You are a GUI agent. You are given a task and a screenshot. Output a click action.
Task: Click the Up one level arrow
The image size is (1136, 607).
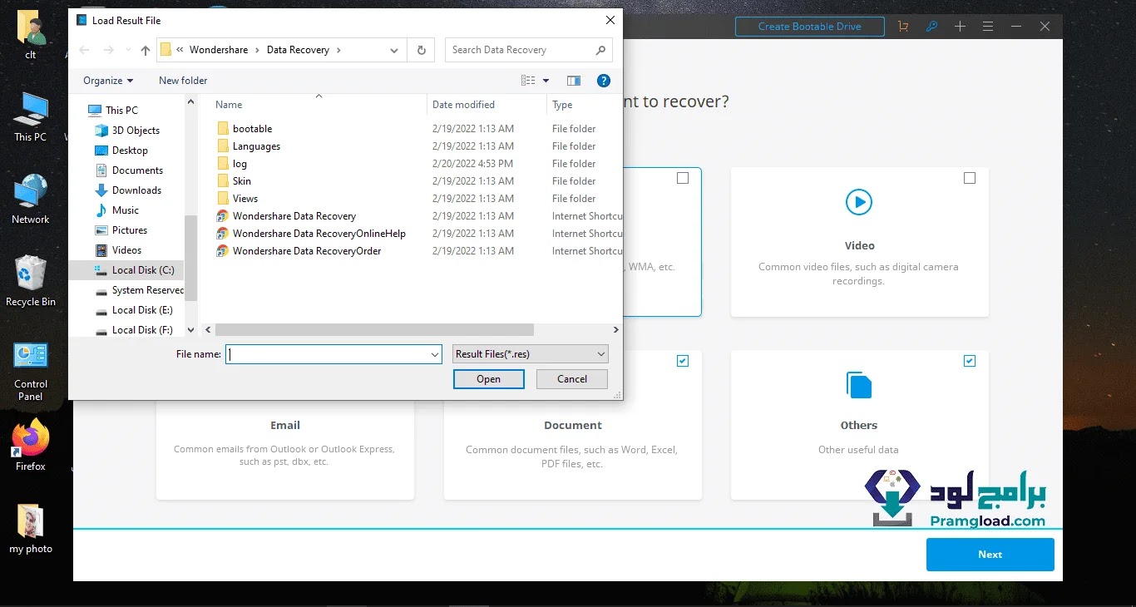tap(146, 50)
